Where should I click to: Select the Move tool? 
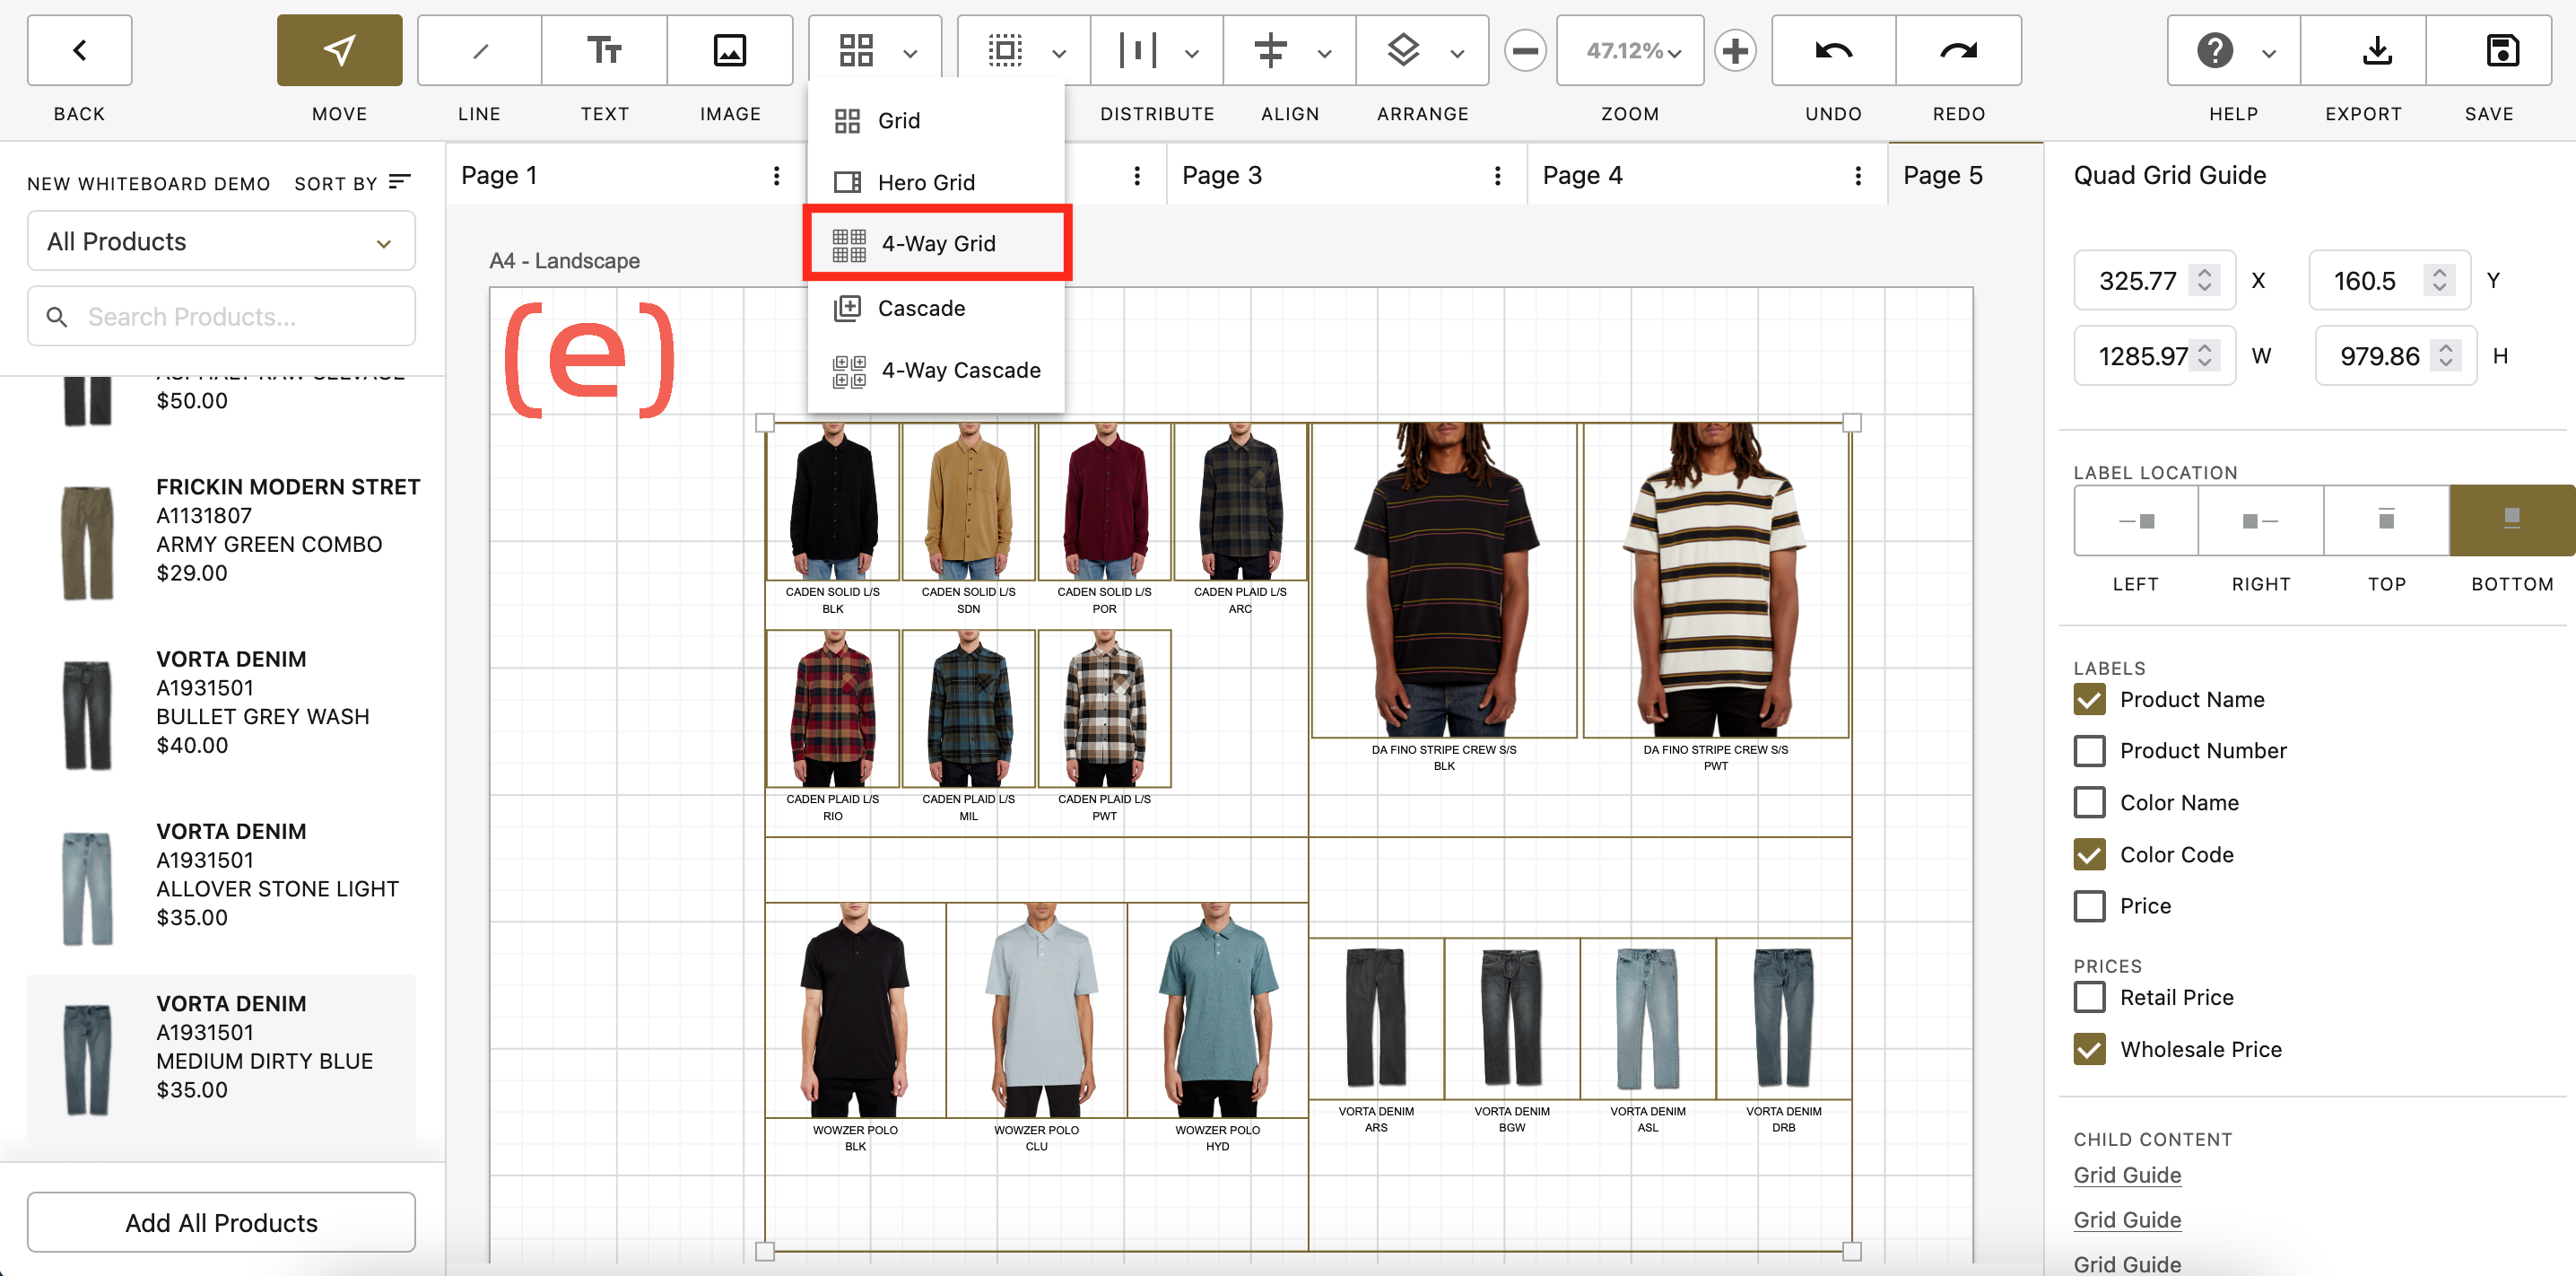point(339,50)
